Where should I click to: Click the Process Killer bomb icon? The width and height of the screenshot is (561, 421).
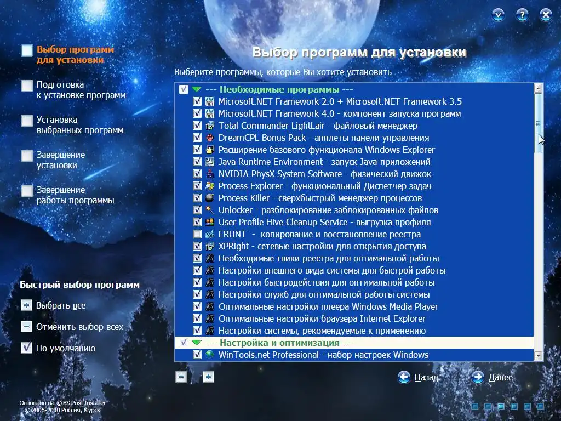(x=210, y=198)
